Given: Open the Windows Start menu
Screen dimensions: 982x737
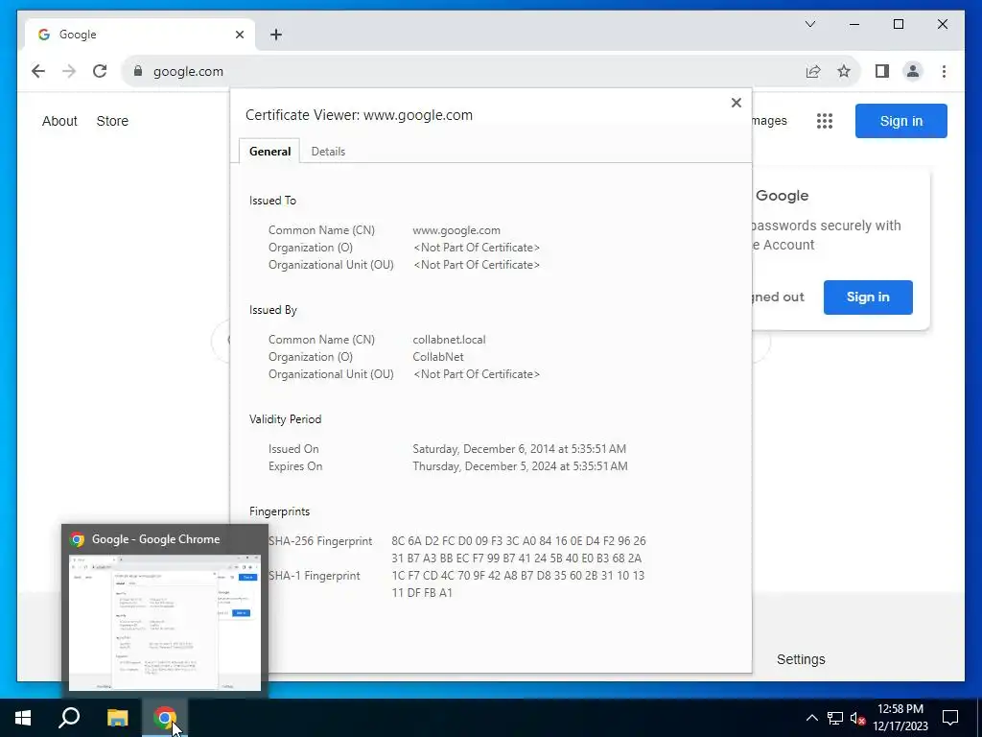Looking at the screenshot, I should tap(23, 718).
